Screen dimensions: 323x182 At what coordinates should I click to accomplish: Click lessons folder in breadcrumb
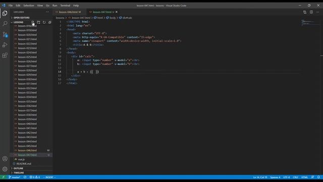[x=60, y=18]
